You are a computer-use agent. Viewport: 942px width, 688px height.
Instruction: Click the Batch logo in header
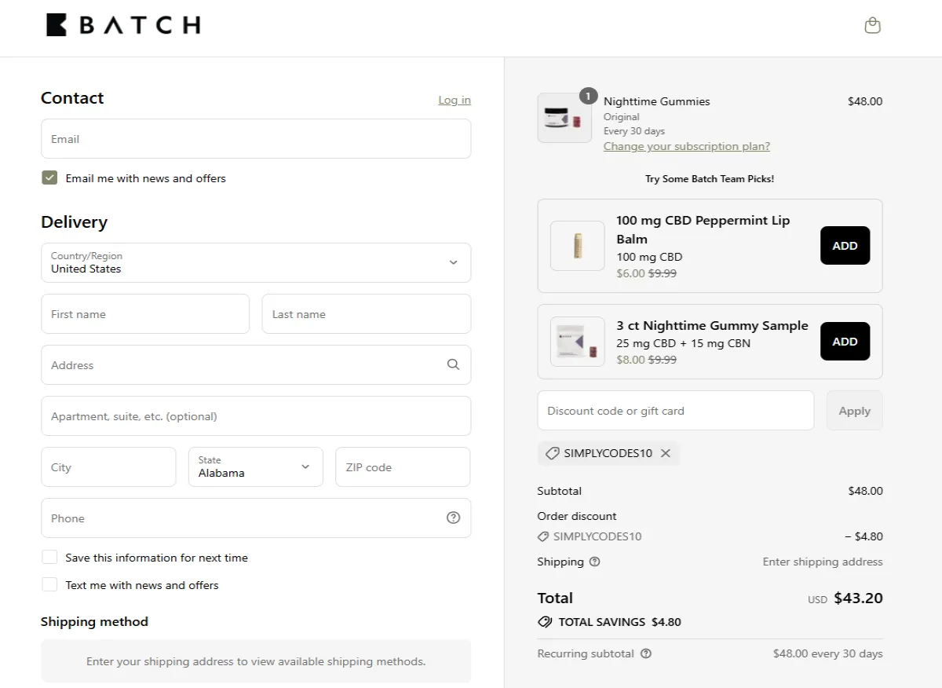[123, 25]
